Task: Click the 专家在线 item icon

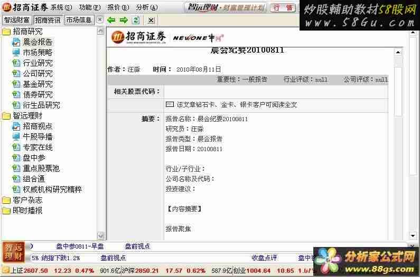Action: [x=16, y=147]
